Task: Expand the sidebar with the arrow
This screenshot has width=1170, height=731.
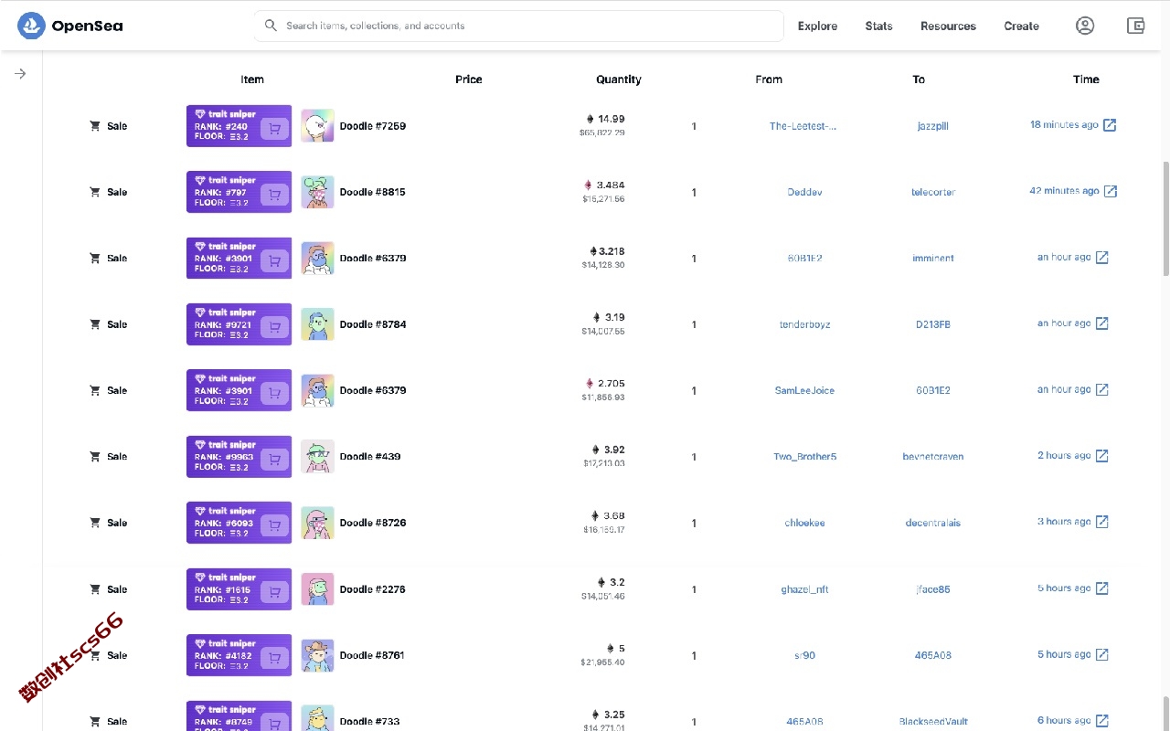Action: point(20,74)
